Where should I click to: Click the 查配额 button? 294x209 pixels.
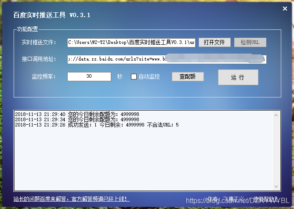pyautogui.click(x=188, y=76)
